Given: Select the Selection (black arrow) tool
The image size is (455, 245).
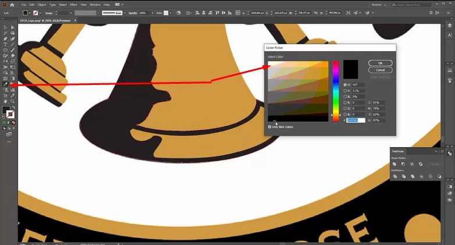Looking at the screenshot, I should click(x=5, y=27).
